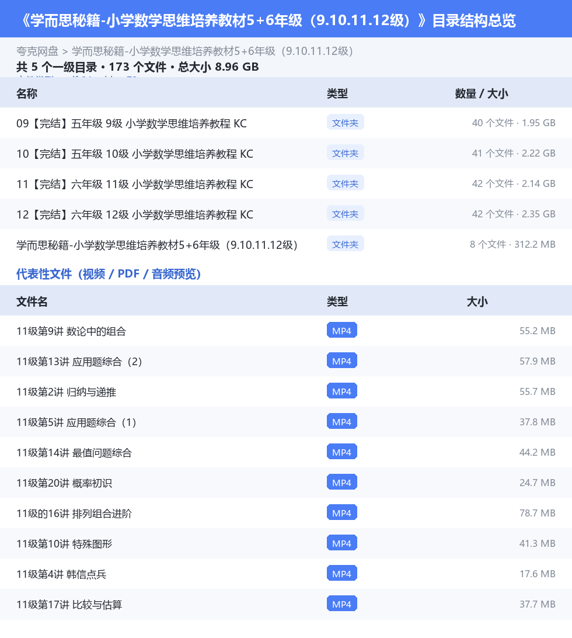The height and width of the screenshot is (638, 572).
Task: Click folder 11【完结】六年级 11级 row name
Action: 135,184
